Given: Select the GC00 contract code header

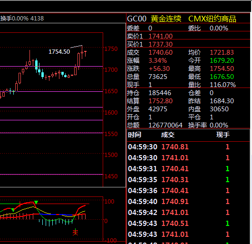Looking at the screenshot, I should 136,19.
